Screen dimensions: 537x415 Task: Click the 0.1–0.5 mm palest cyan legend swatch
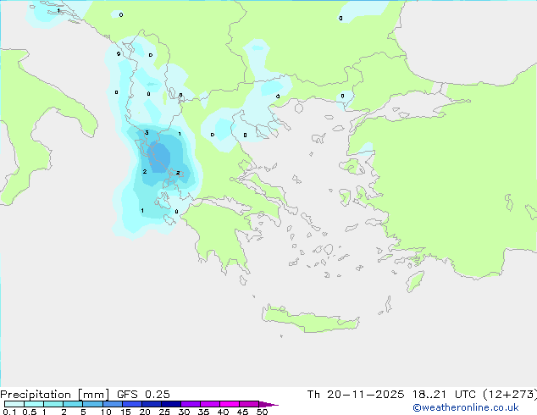coord(14,404)
